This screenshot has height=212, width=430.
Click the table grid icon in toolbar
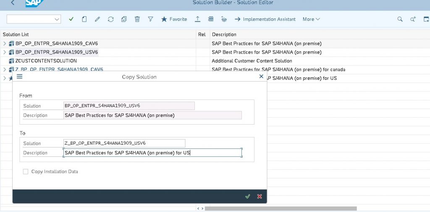point(211,19)
